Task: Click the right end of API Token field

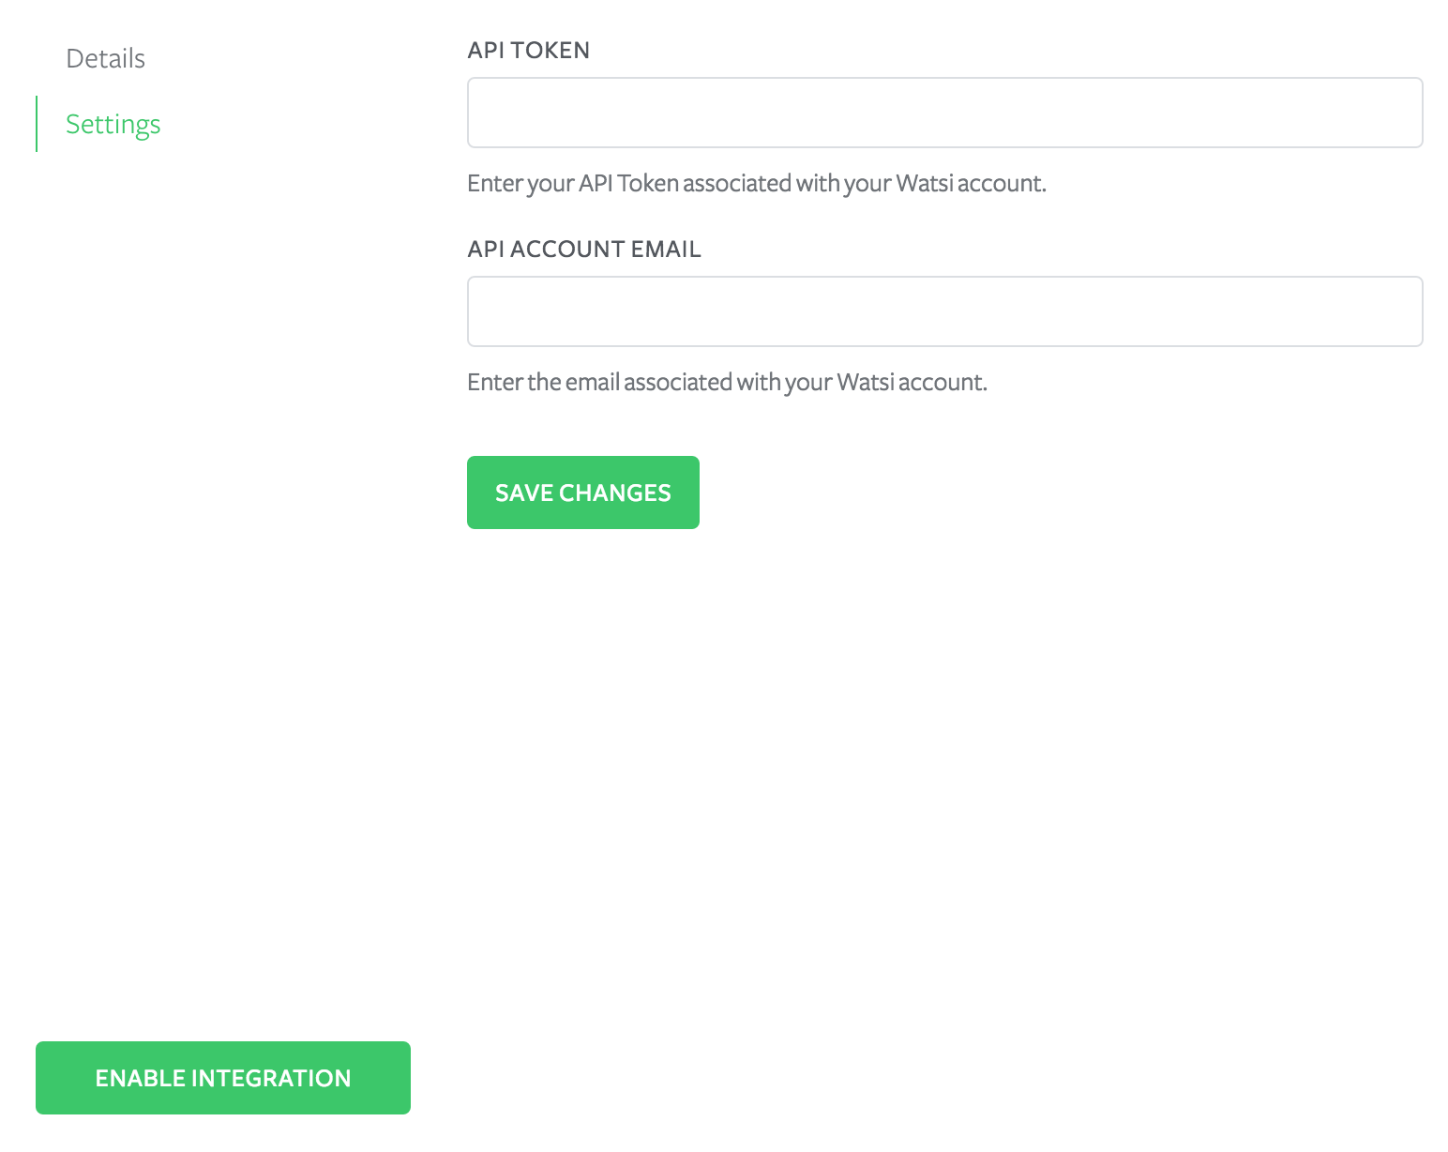Action: tap(1397, 113)
